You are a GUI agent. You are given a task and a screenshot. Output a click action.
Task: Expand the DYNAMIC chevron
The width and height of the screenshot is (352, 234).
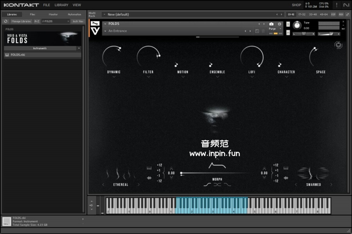[114, 77]
